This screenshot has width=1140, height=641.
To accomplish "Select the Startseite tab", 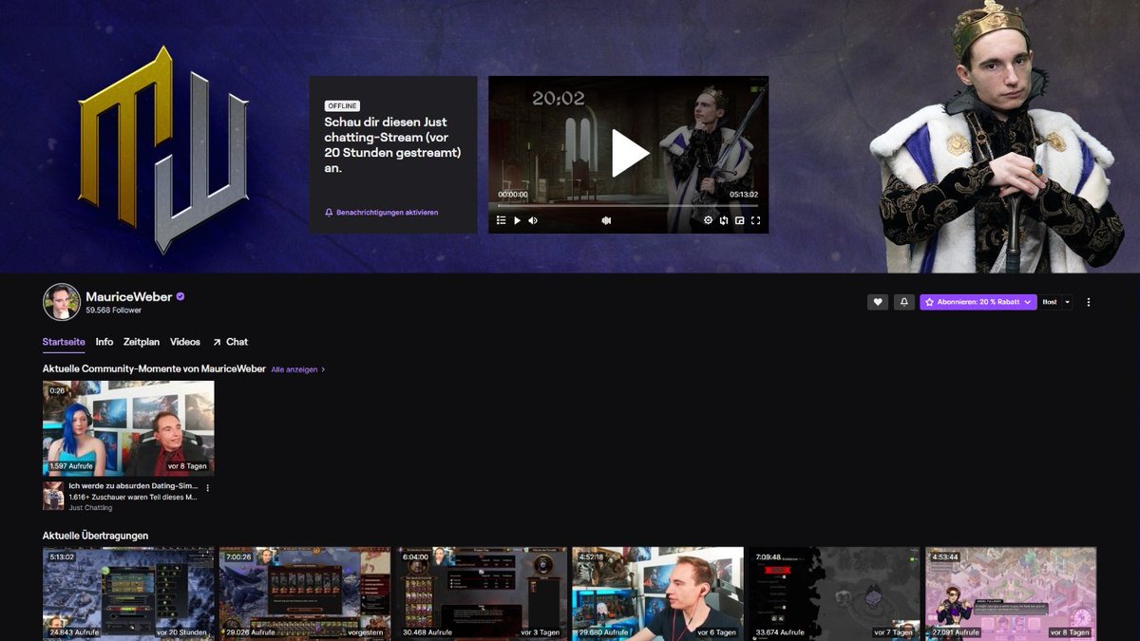I will pos(64,342).
